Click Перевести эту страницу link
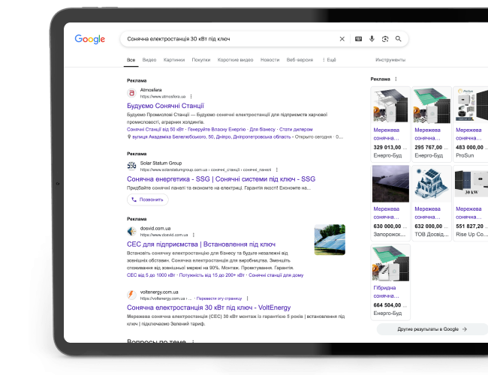The image size is (488, 375). tap(219, 298)
